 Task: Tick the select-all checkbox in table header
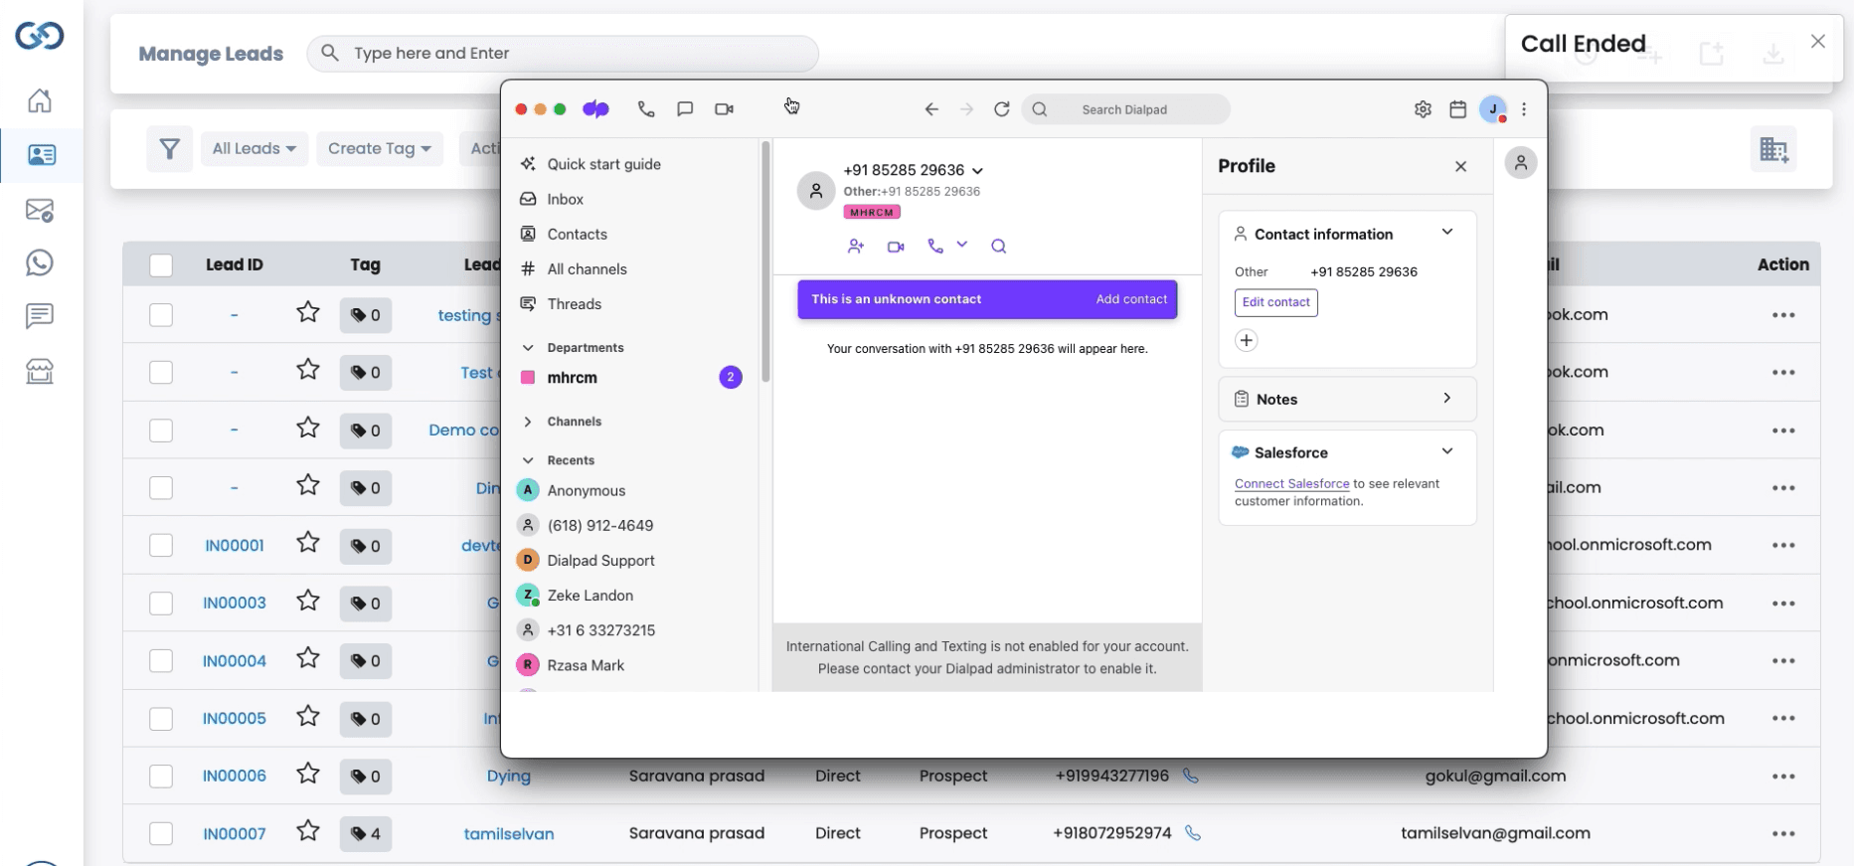coord(161,265)
